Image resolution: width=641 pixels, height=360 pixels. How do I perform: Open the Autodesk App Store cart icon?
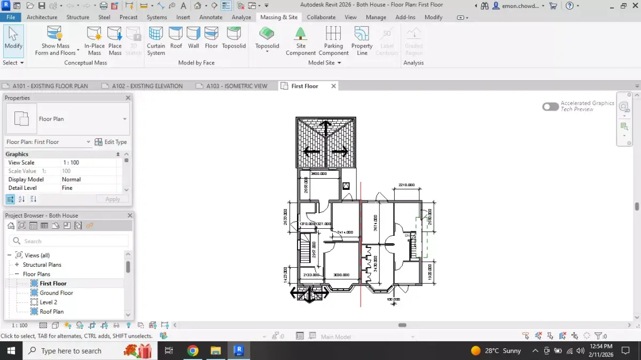click(x=553, y=6)
